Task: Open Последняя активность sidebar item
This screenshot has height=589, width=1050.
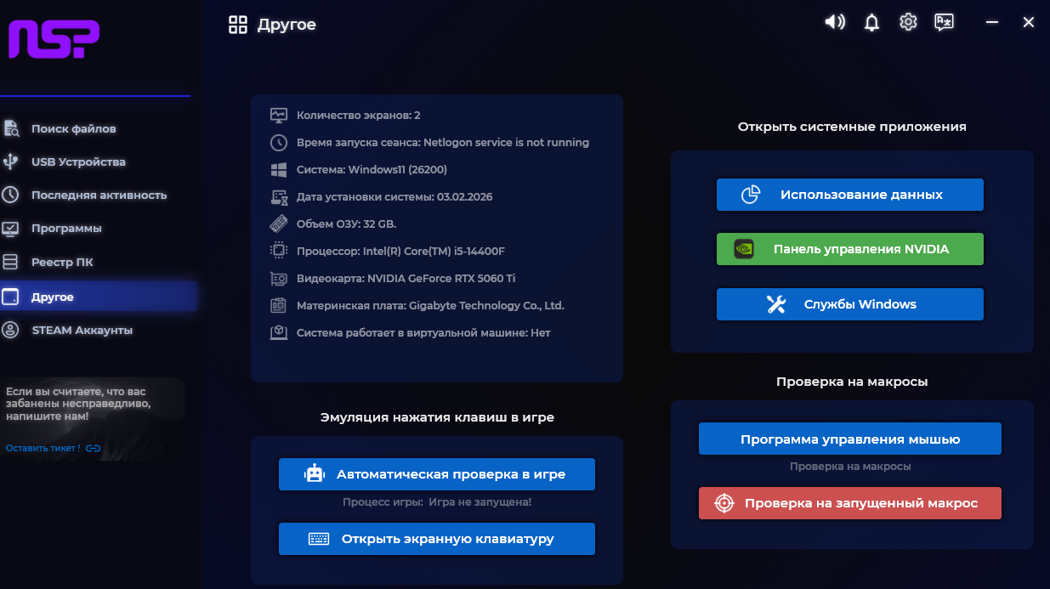Action: point(99,195)
